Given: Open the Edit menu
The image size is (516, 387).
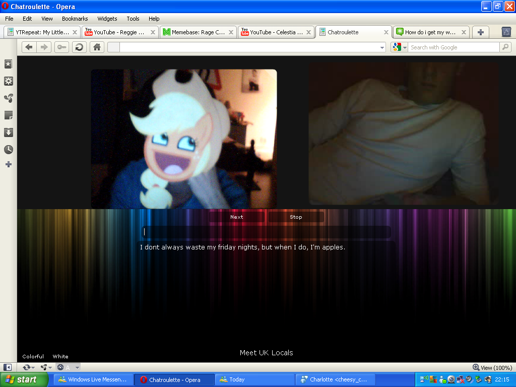Looking at the screenshot, I should pyautogui.click(x=27, y=19).
